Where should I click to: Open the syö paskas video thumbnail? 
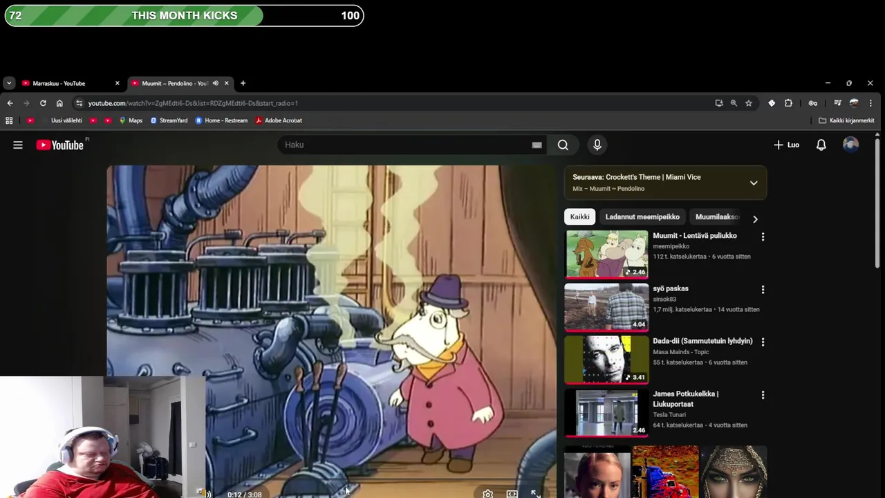607,306
